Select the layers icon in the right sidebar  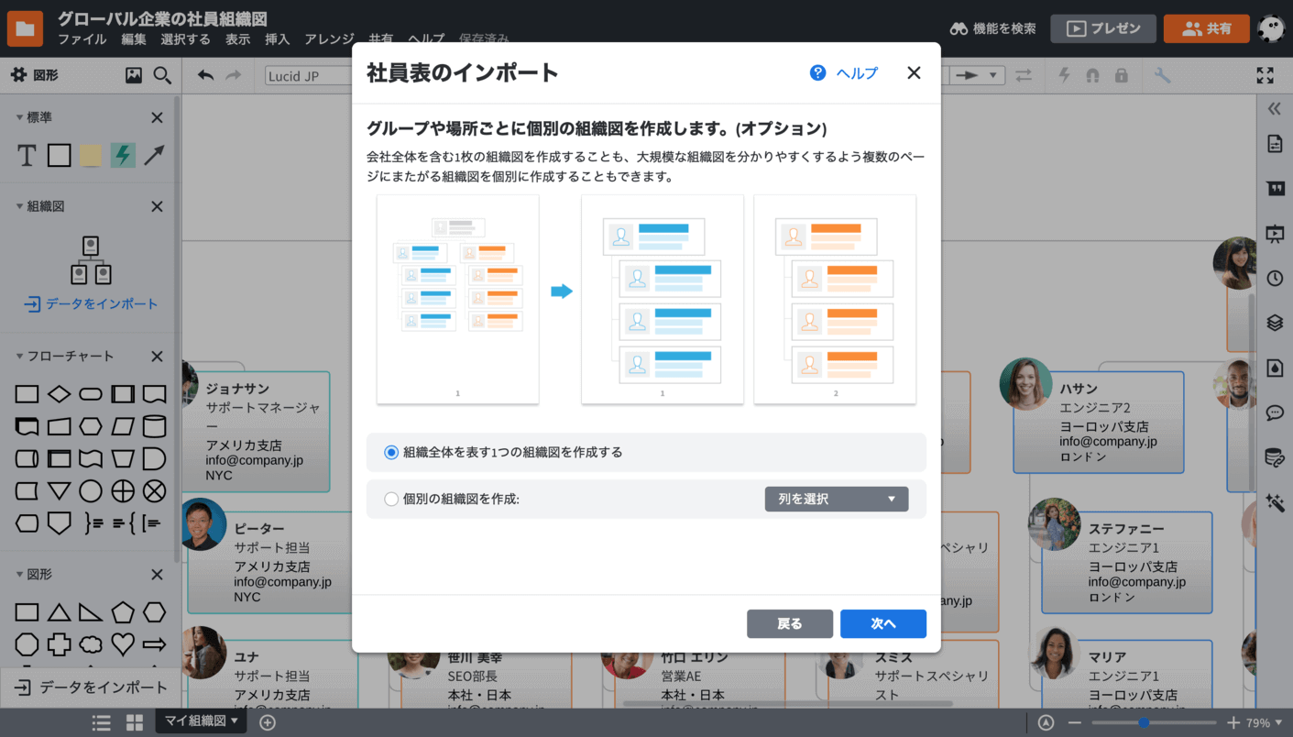coord(1274,323)
